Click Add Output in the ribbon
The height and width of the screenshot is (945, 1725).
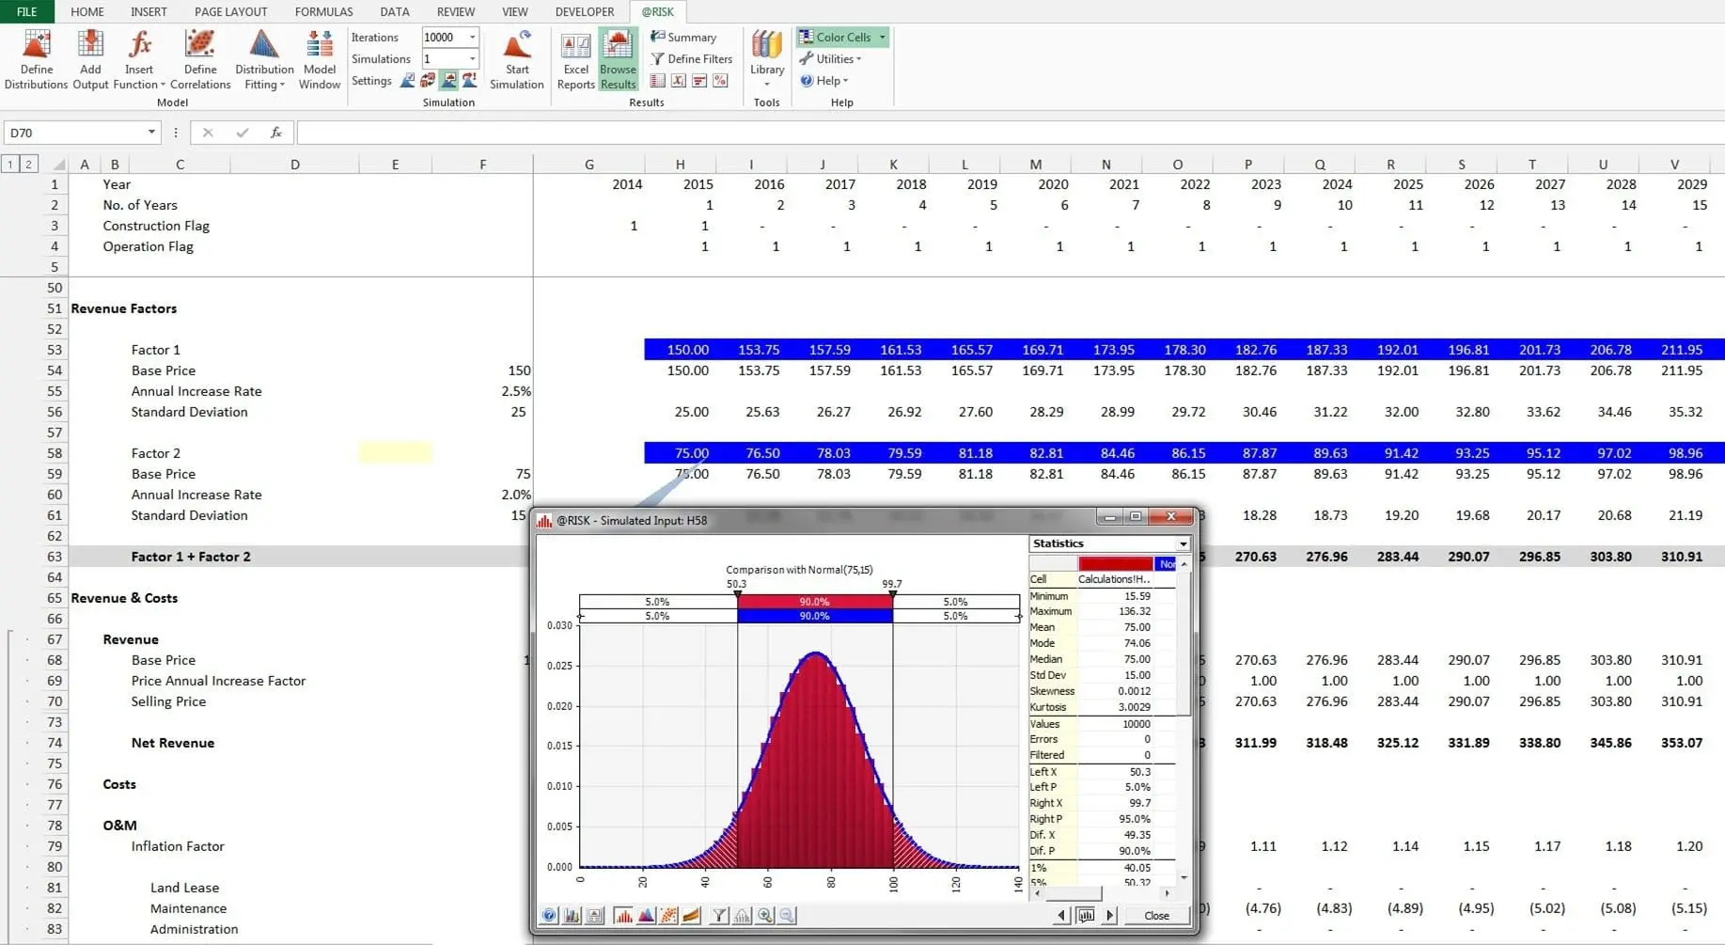click(x=90, y=59)
